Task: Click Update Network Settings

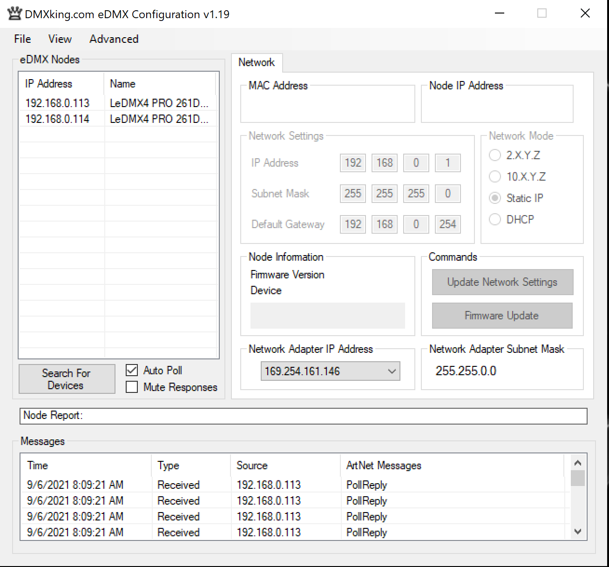Action: point(502,282)
